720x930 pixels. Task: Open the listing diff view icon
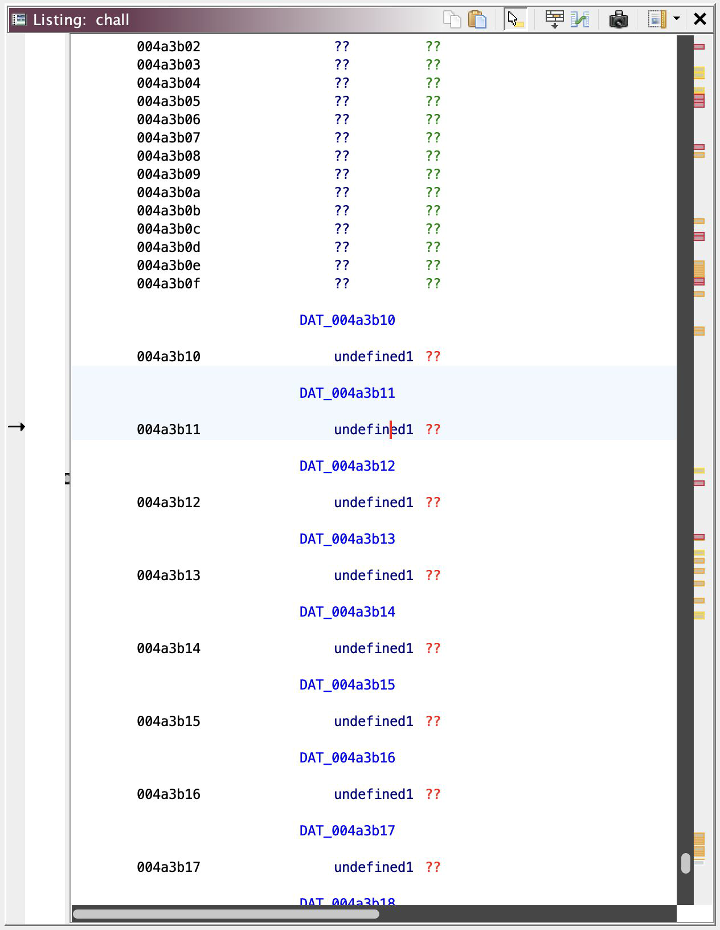580,19
